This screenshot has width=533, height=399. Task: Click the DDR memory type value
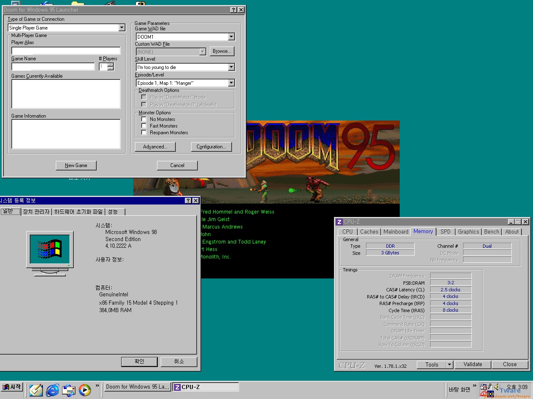point(390,246)
